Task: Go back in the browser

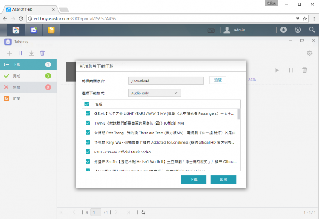Action: pyautogui.click(x=5, y=19)
